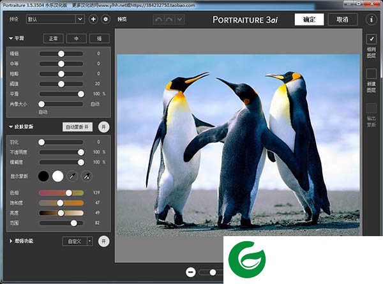Click the 预览 preview label

122,19
